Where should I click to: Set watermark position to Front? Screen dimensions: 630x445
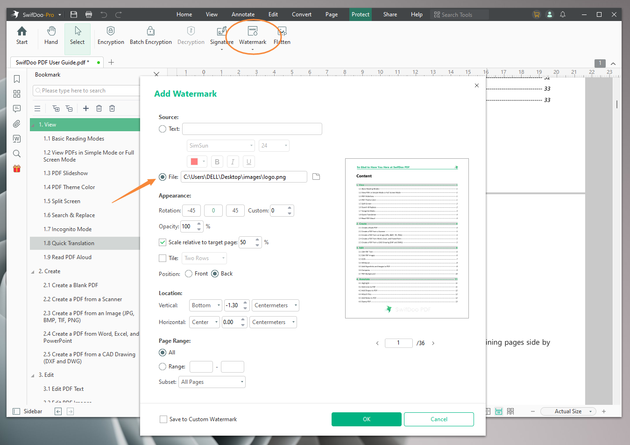[189, 274]
